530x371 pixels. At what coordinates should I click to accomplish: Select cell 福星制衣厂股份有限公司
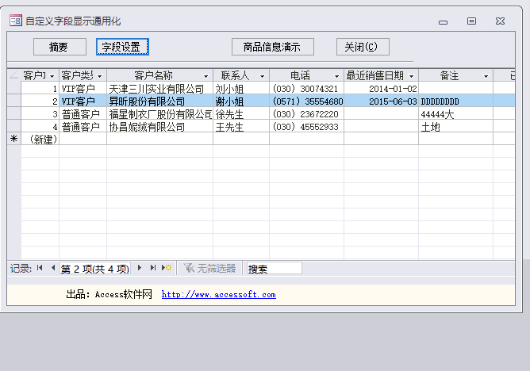click(160, 114)
